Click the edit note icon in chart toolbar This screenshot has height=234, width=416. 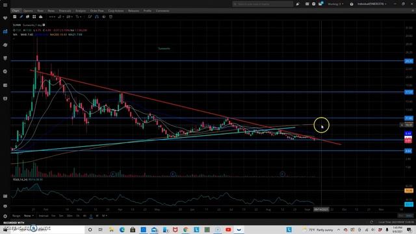tap(90, 17)
